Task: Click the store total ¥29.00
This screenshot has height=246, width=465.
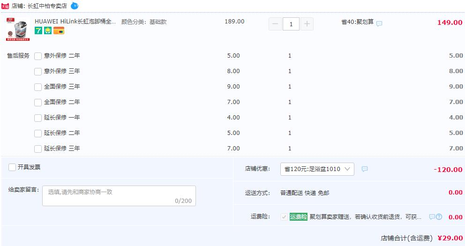Action: [450, 238]
